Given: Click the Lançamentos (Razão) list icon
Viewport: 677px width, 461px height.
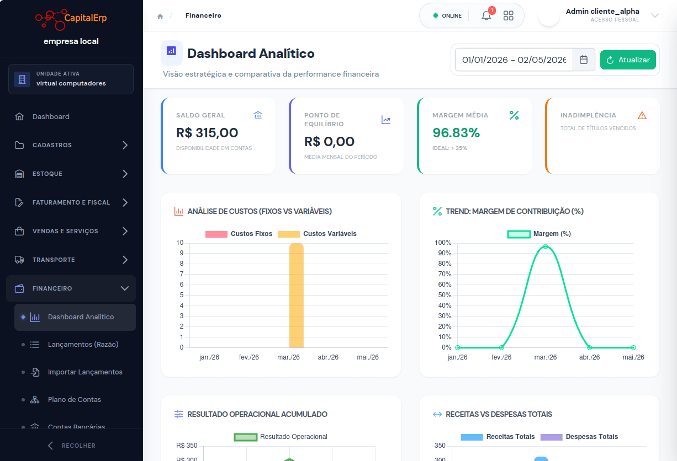Looking at the screenshot, I should (x=35, y=345).
